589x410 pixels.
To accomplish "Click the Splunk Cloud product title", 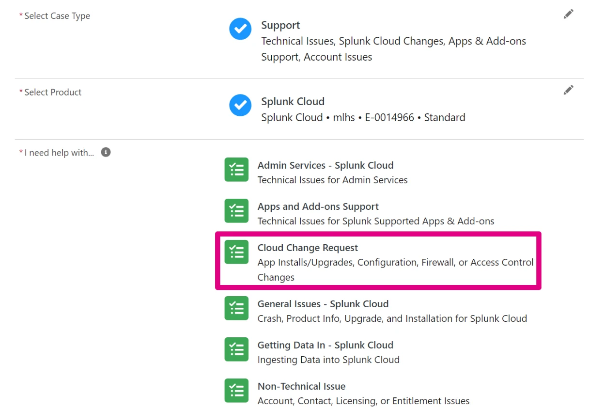I will (293, 101).
